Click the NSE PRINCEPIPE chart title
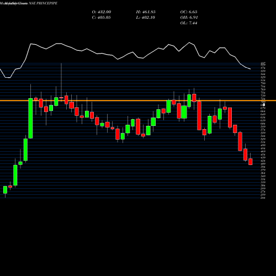Viewport: 276px width, 276px height. coord(43,3)
